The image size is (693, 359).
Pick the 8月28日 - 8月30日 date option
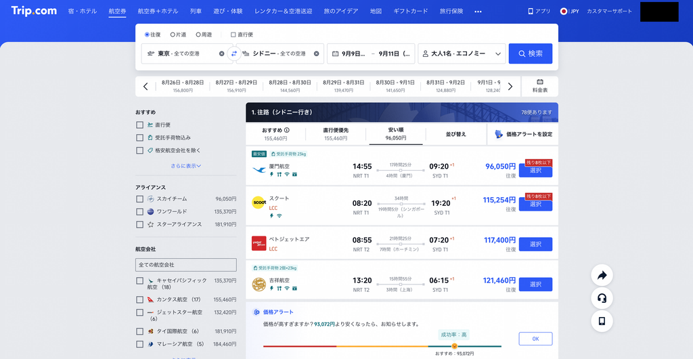click(x=290, y=86)
